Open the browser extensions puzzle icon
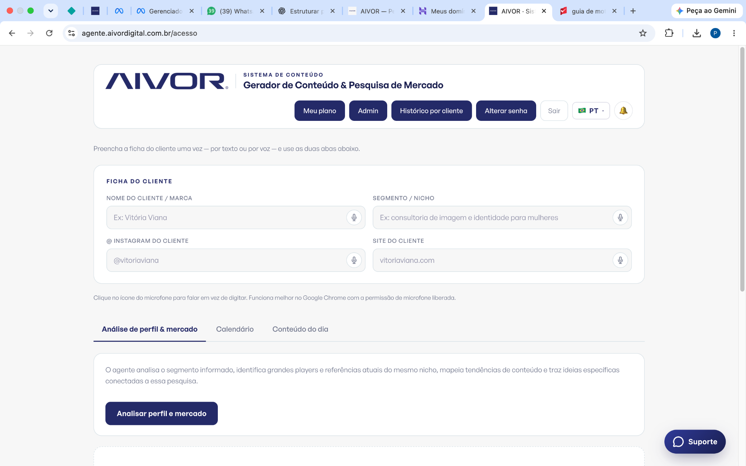The image size is (746, 466). (x=669, y=33)
